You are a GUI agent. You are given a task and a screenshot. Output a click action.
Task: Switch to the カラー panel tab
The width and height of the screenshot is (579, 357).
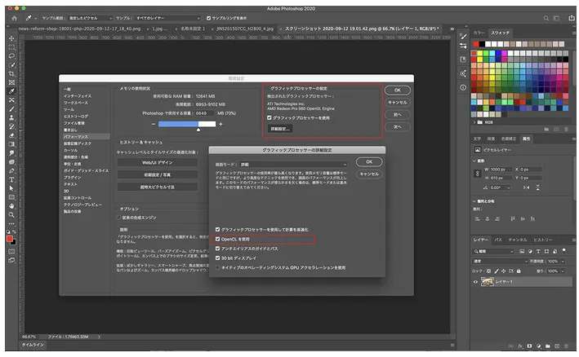click(x=479, y=33)
